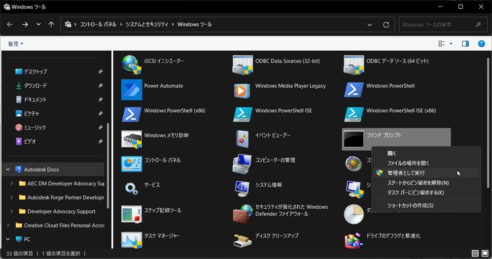The height and width of the screenshot is (259, 492).
Task: Open デスクトップ in quick access
Action: pyautogui.click(x=35, y=72)
